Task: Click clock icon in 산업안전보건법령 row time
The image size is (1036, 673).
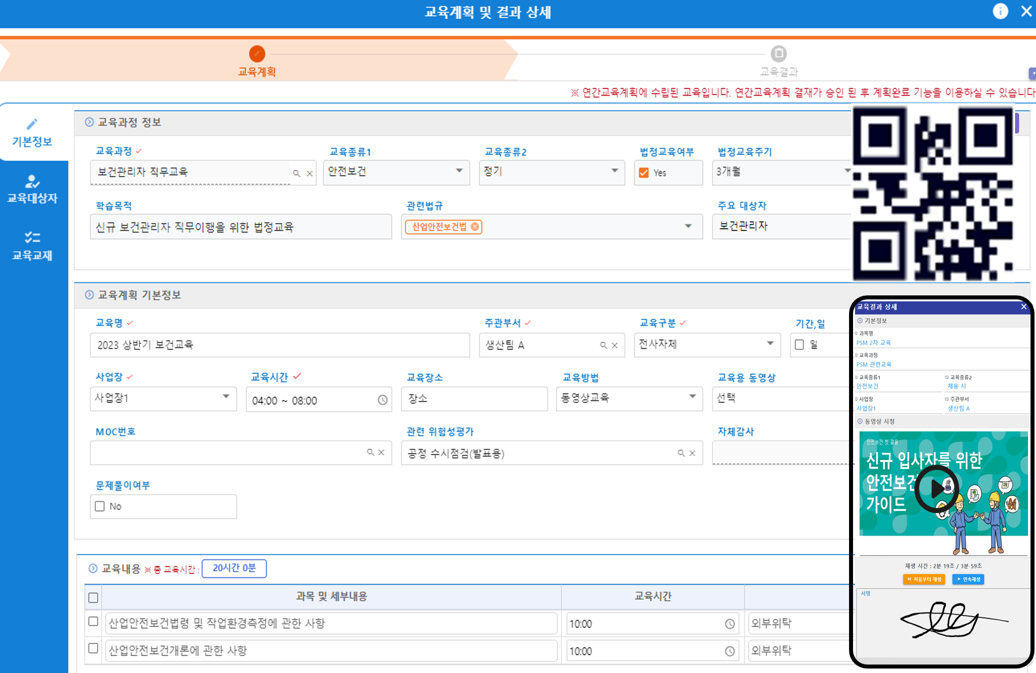Action: pos(729,624)
